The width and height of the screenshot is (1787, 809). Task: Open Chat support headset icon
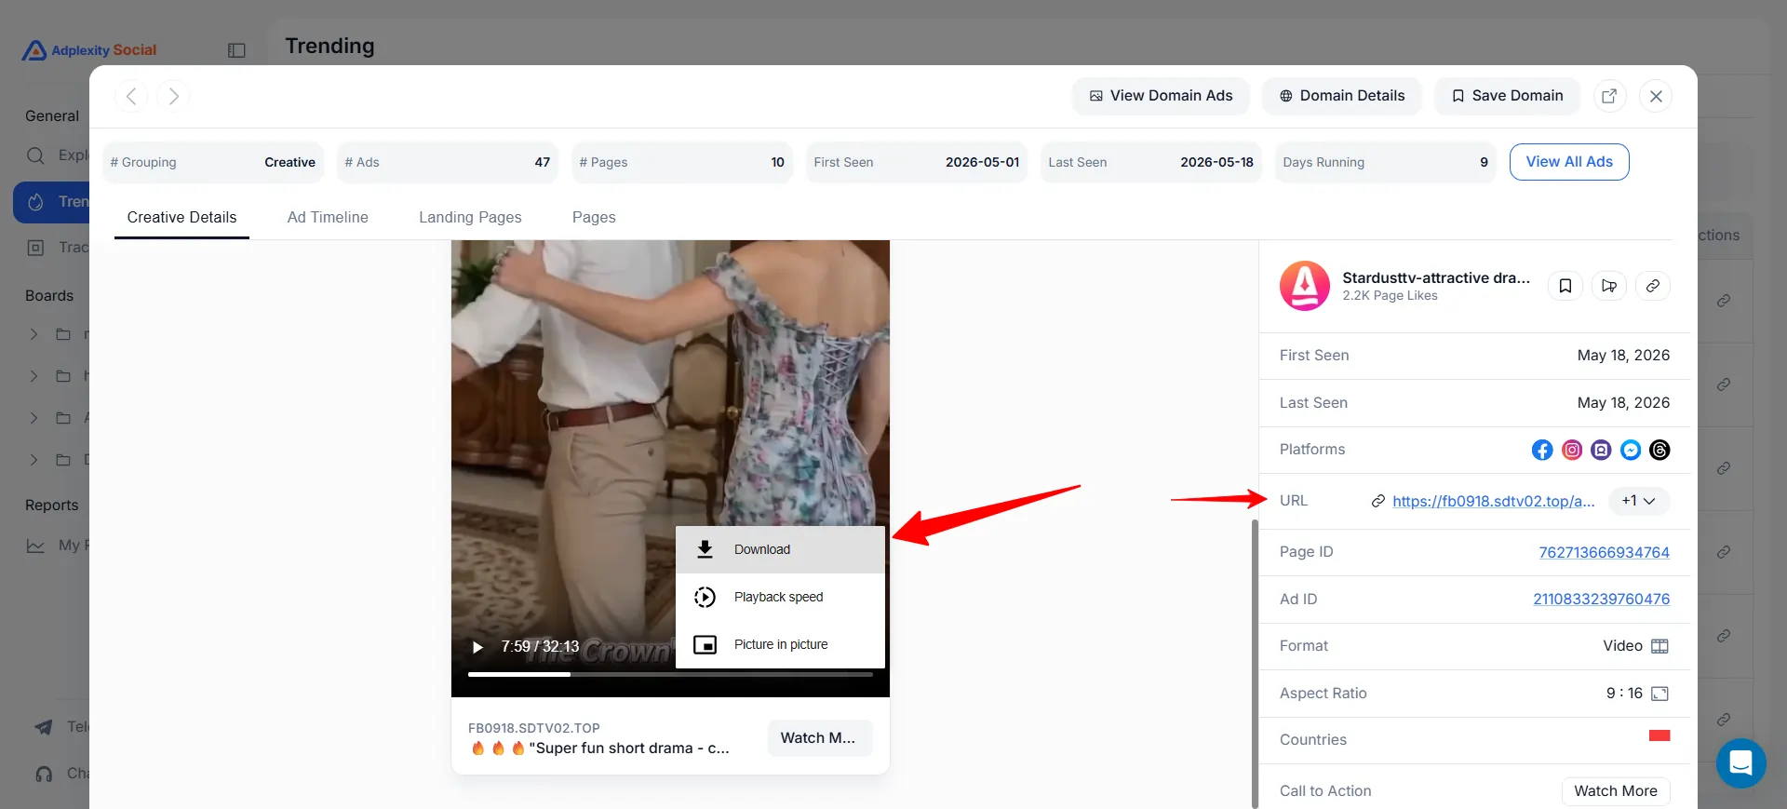[x=44, y=774]
